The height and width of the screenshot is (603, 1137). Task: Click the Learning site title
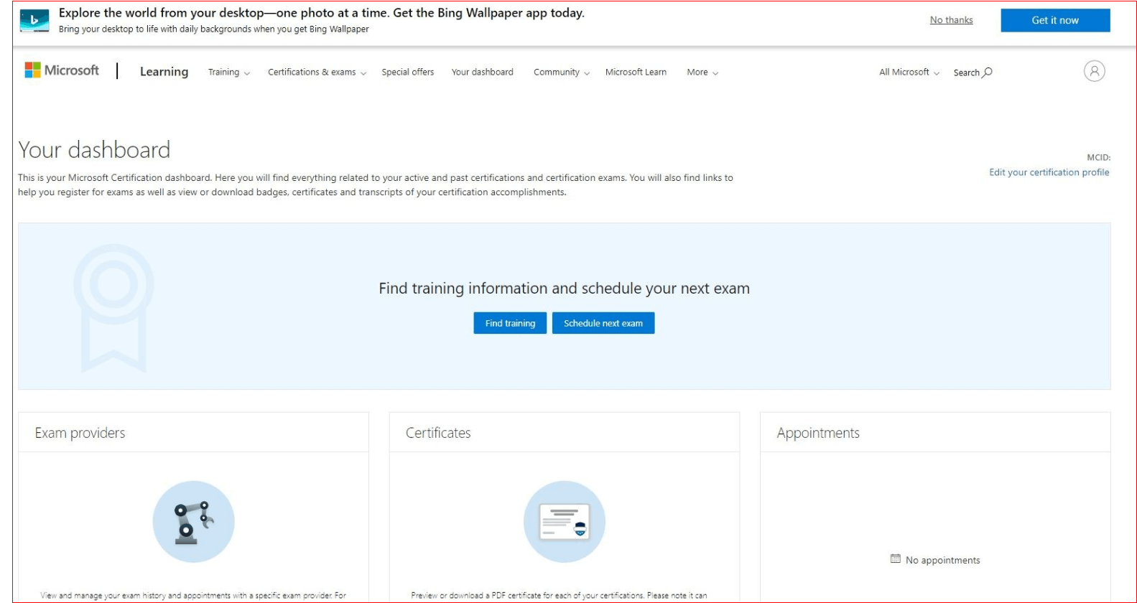coord(164,72)
